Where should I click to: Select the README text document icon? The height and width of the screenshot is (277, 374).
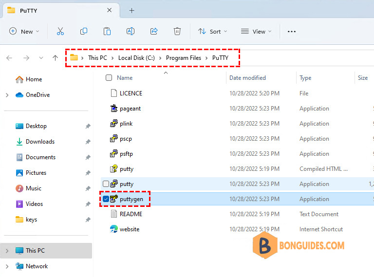pos(114,214)
